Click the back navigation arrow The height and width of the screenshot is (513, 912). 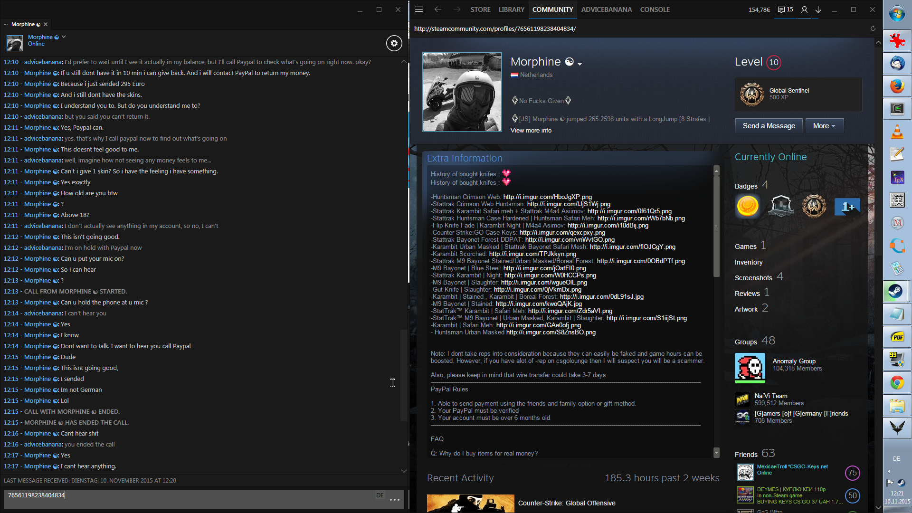tap(437, 9)
